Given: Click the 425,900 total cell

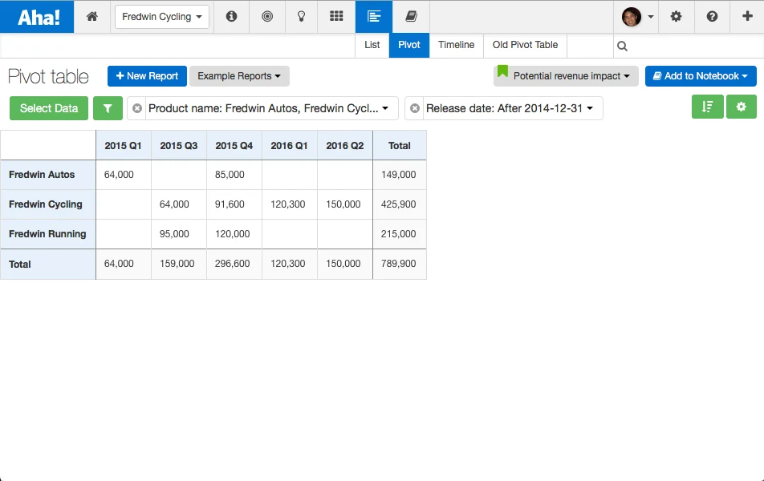Looking at the screenshot, I should [x=400, y=204].
